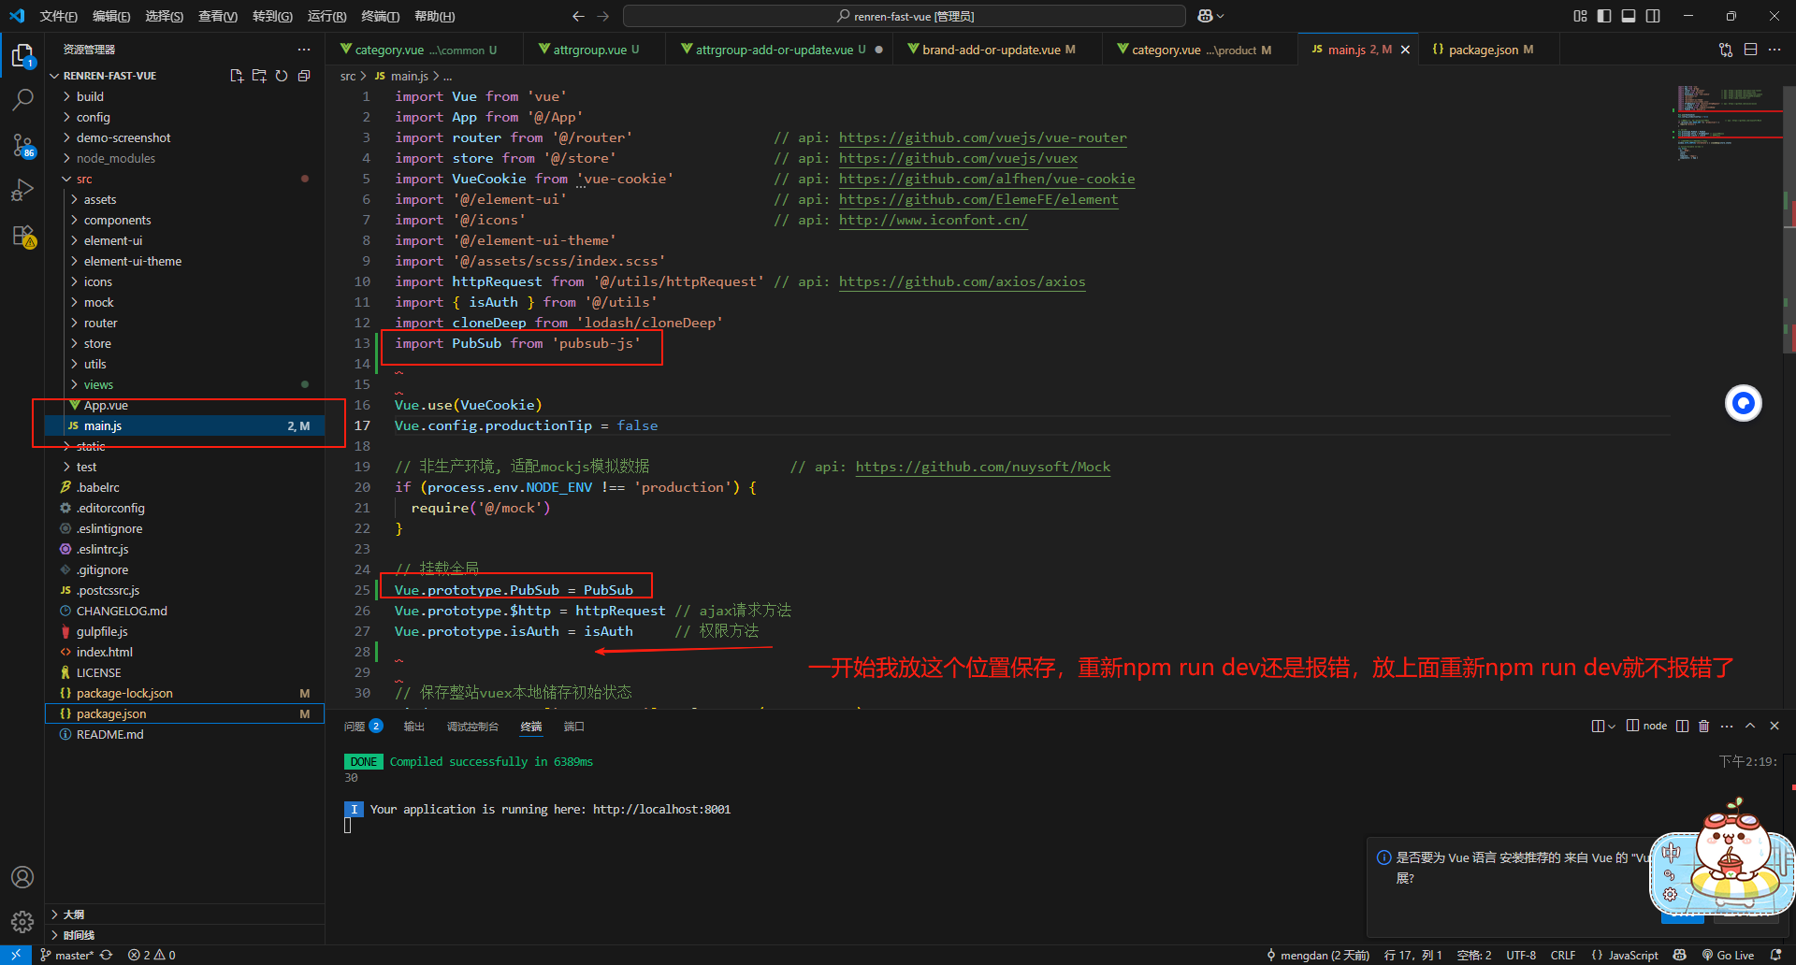The image size is (1796, 965).
Task: Open changes compare icon in editor toolbar
Action: [1726, 50]
